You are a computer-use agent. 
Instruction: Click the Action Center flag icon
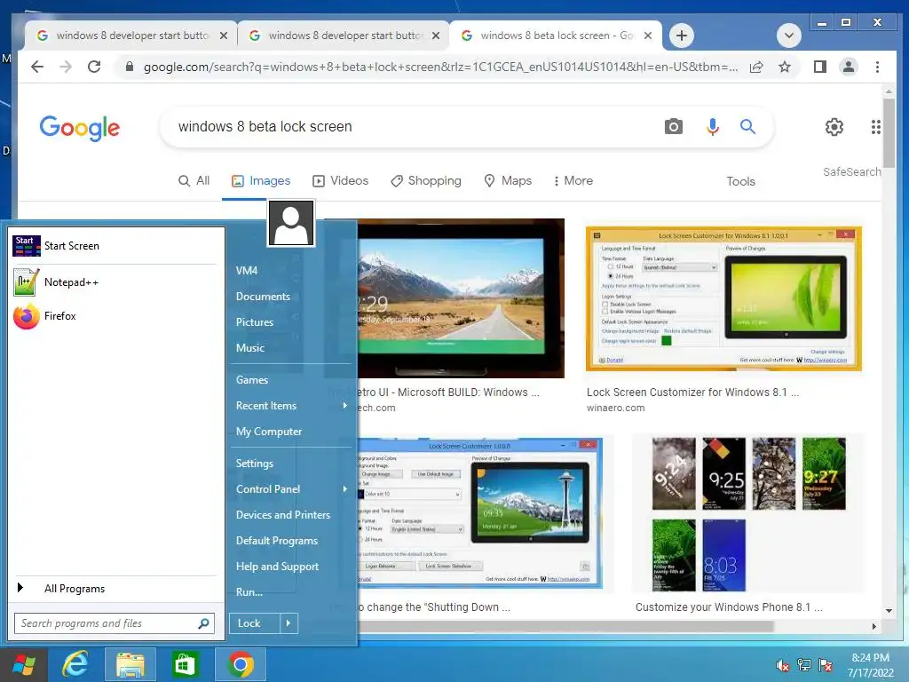coord(826,665)
